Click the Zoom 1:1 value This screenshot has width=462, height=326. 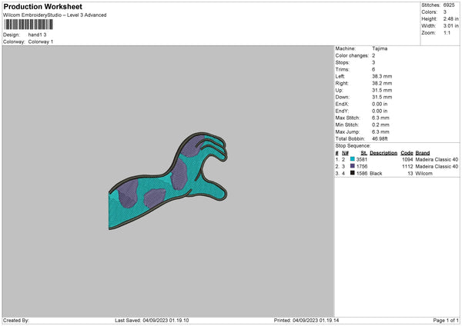pyautogui.click(x=447, y=32)
